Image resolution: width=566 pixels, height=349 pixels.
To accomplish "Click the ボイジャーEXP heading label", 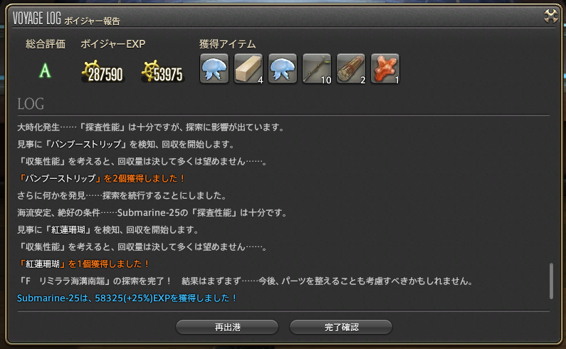I will coord(113,44).
